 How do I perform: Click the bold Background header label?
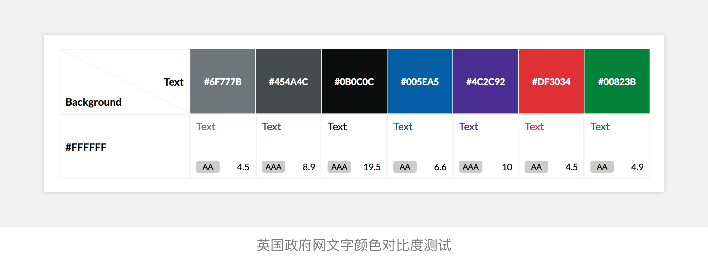[93, 102]
